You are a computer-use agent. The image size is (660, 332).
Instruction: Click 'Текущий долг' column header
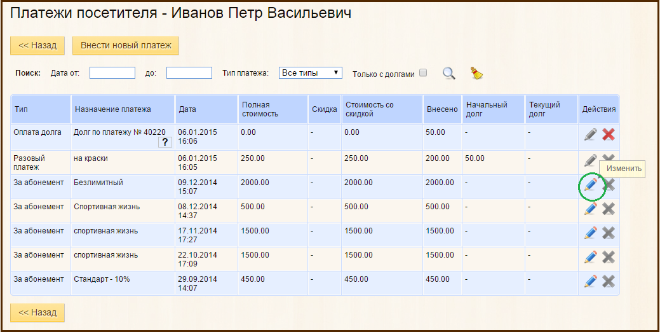(x=551, y=109)
